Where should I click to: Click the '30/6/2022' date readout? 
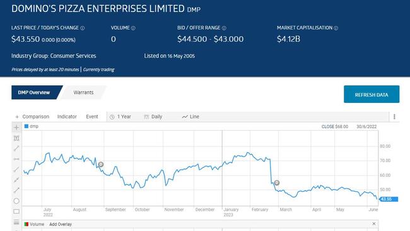(366, 126)
